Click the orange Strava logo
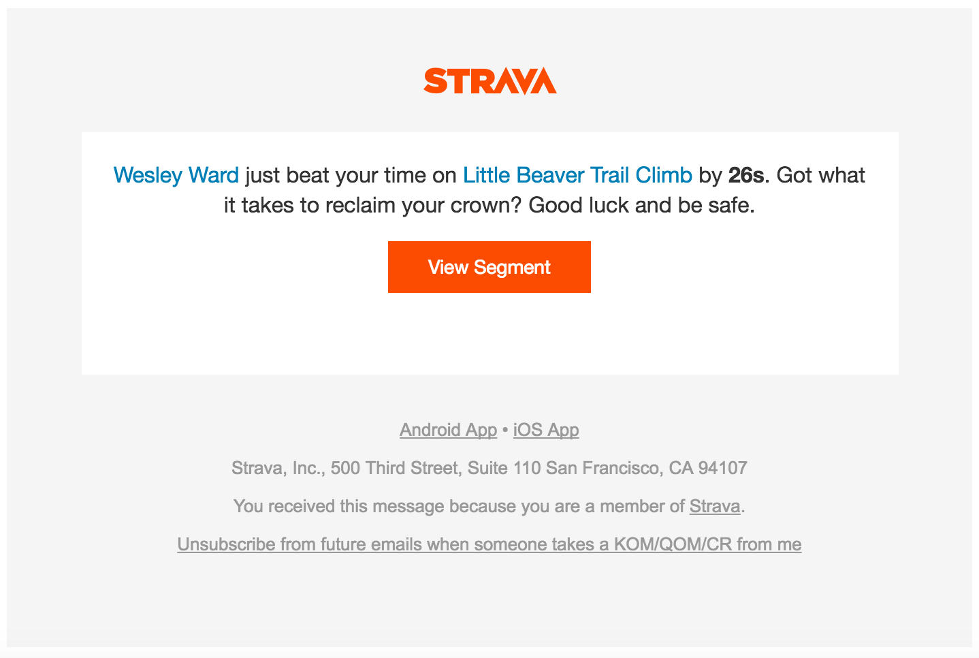 pos(489,80)
